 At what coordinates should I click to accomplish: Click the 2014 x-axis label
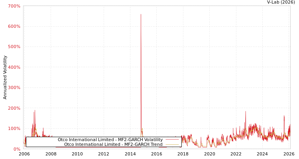(130, 154)
